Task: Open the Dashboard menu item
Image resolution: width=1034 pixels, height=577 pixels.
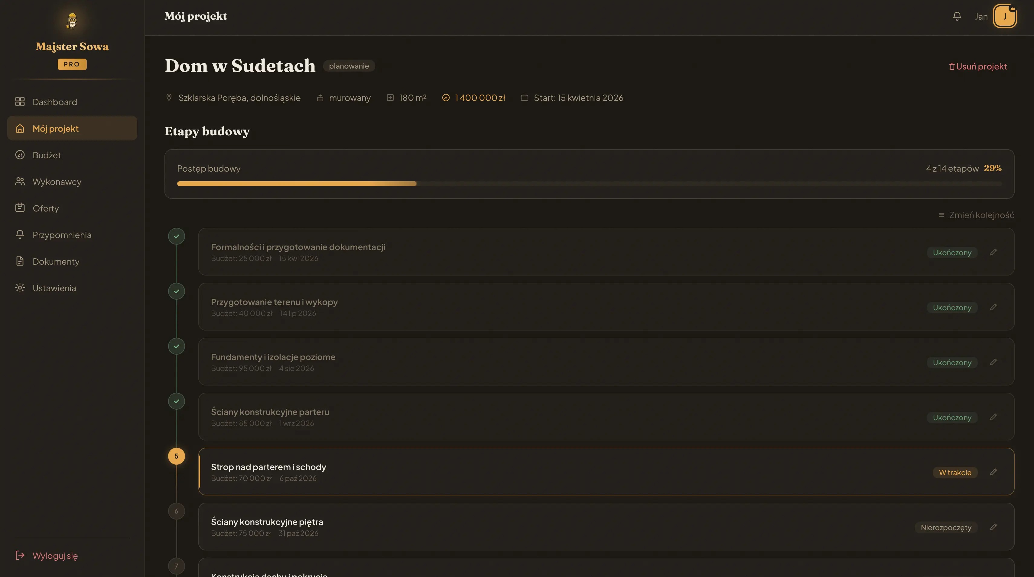Action: tap(72, 102)
